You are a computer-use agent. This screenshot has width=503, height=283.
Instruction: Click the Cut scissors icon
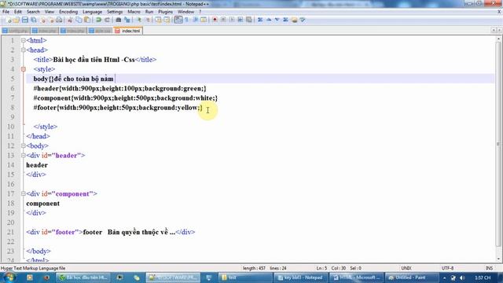70,20
